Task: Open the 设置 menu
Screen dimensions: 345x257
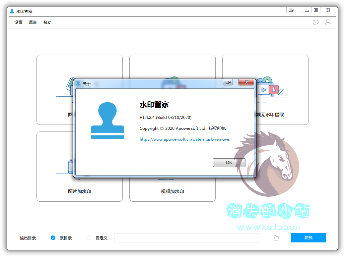Action: tap(18, 23)
